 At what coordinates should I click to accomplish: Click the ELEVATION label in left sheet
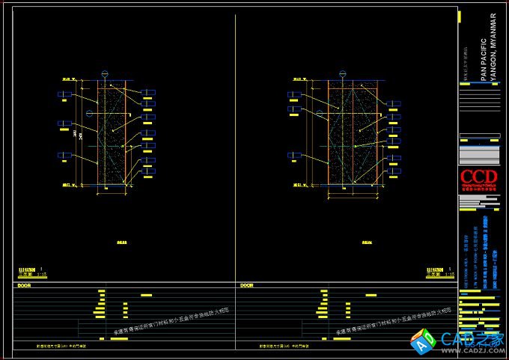pyautogui.click(x=27, y=269)
